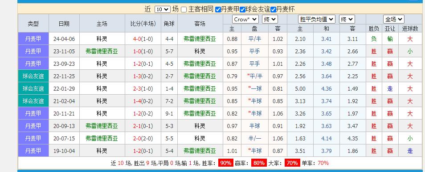The height and width of the screenshot is (172, 425).
Task: Click the 角球 column header
Action: 169,24
